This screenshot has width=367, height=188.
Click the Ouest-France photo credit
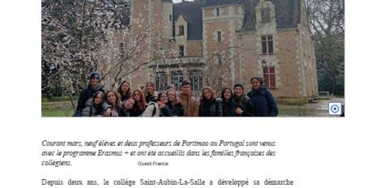pos(153,164)
